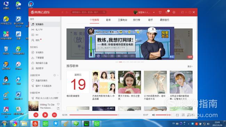Click the 更多 link for 推荐歌单
The image size is (226, 127).
[190, 66]
